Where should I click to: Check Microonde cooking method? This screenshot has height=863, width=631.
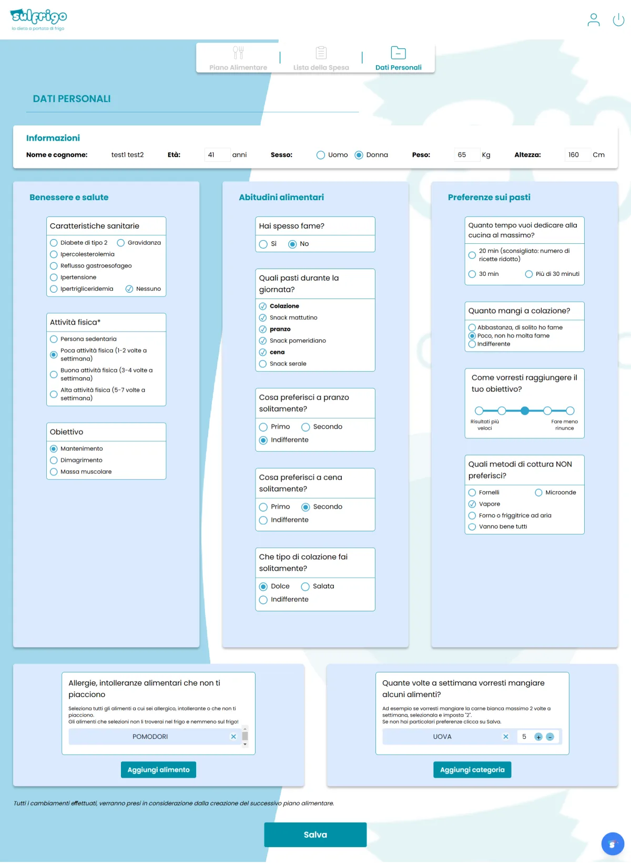coord(538,493)
